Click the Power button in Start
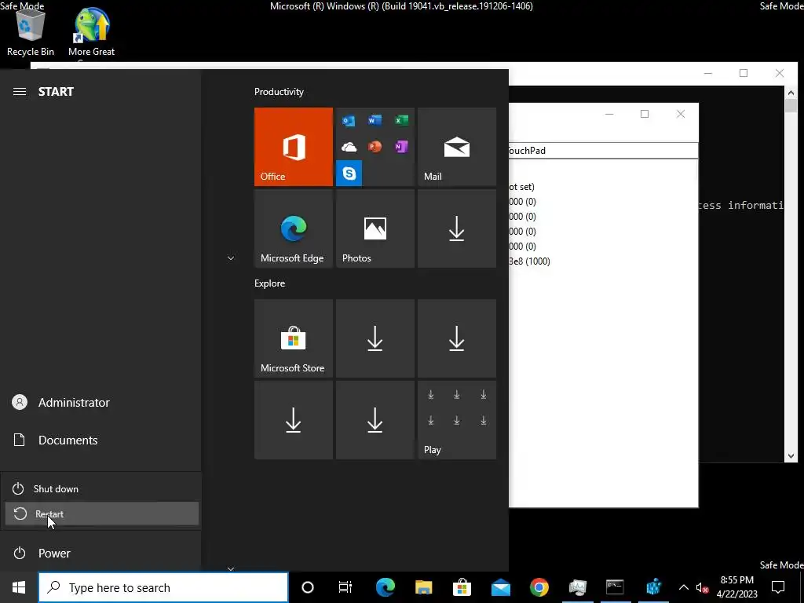Image resolution: width=804 pixels, height=603 pixels. pyautogui.click(x=100, y=553)
